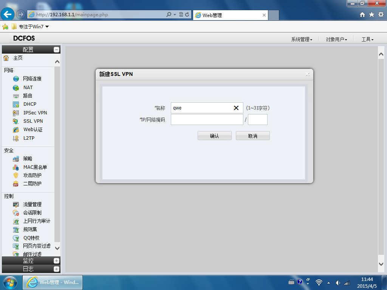Open the Wi-Fi tray icon
387x290 pixels.
(x=319, y=282)
